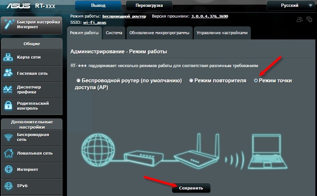317x196 pixels.
Task: Click the Беспроводной роутер mode link
Action: (x=124, y=16)
